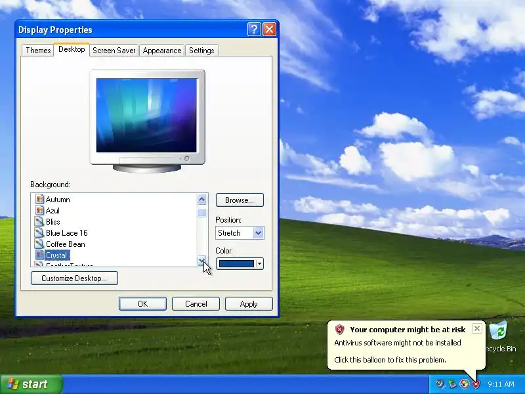Click the monitor wallpaper preview

pyautogui.click(x=146, y=116)
